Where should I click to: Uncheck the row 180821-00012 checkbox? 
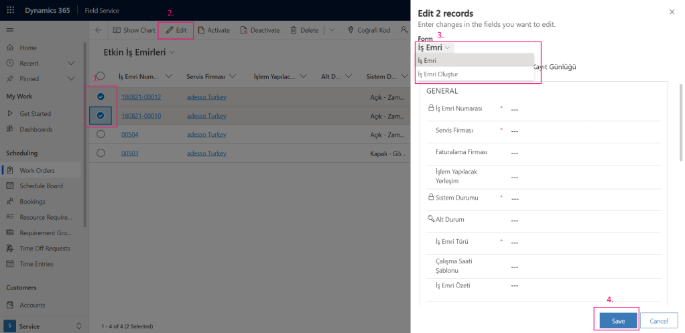tap(101, 97)
